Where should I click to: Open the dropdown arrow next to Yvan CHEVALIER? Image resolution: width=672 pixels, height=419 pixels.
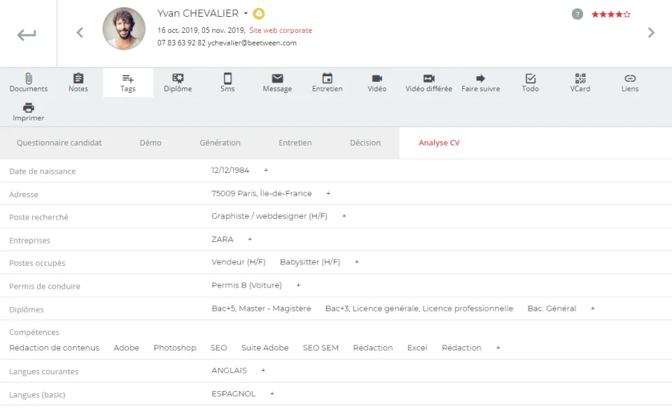246,13
